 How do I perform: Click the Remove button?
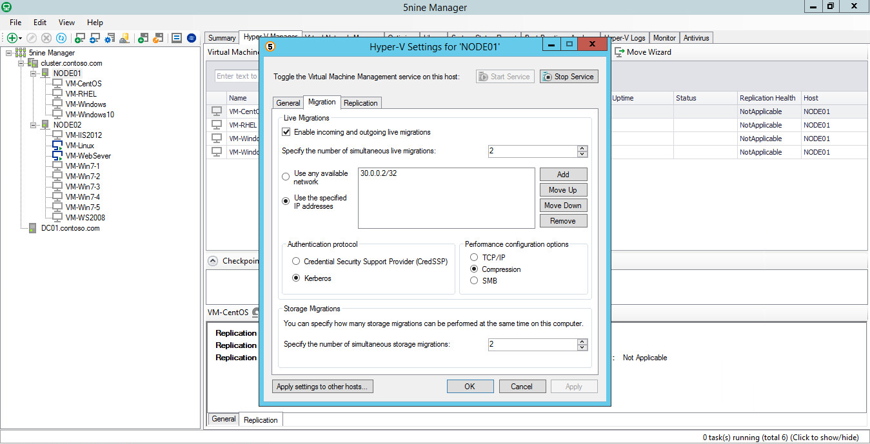(563, 221)
